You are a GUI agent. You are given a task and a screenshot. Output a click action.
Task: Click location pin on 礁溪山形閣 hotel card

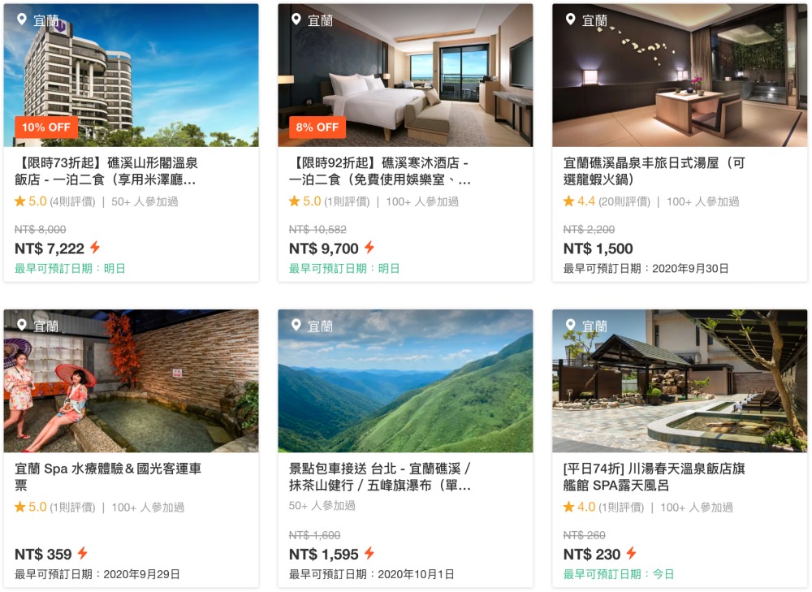[x=22, y=19]
